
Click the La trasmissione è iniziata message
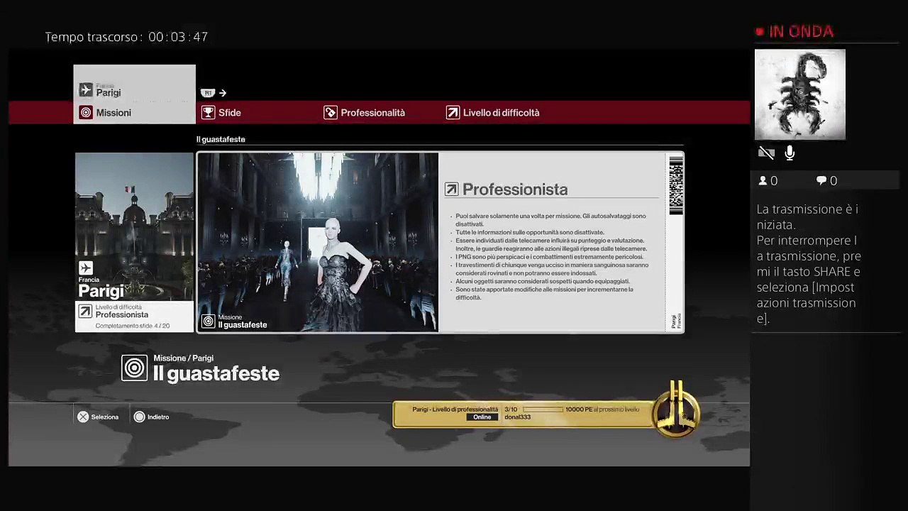pos(807,216)
